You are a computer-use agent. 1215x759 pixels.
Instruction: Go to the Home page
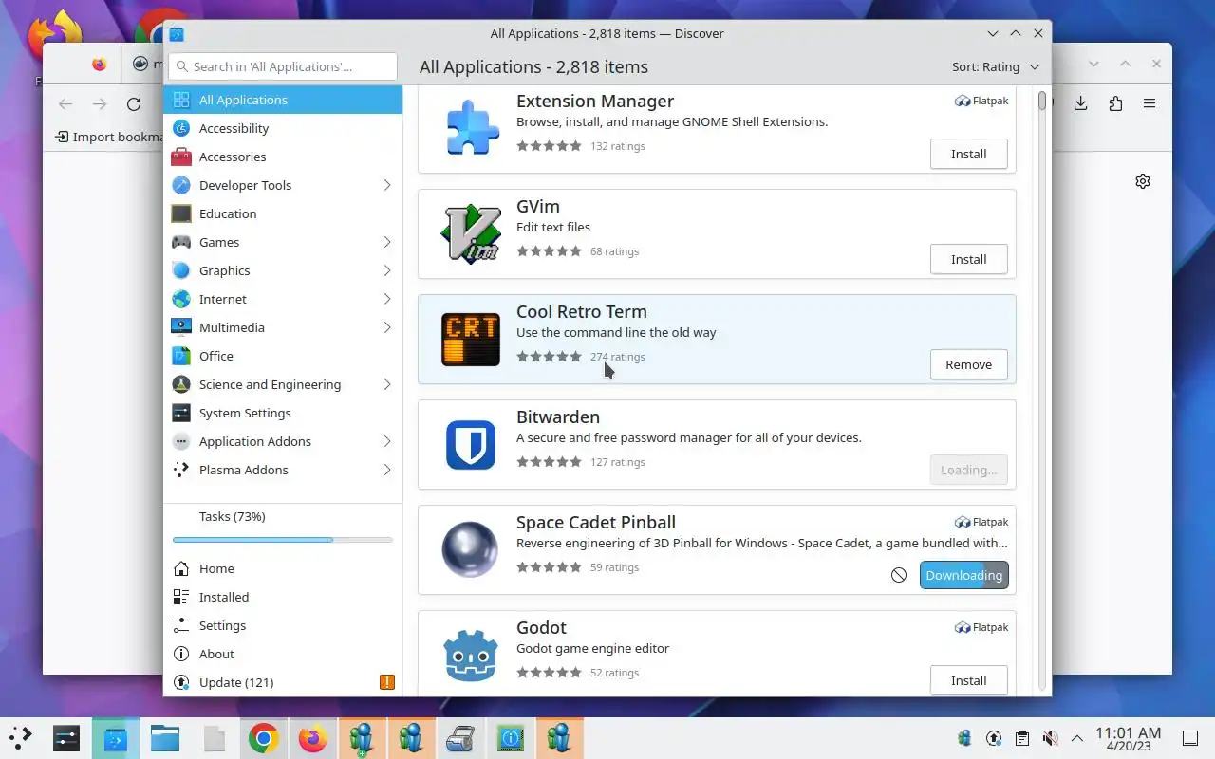coord(283,568)
